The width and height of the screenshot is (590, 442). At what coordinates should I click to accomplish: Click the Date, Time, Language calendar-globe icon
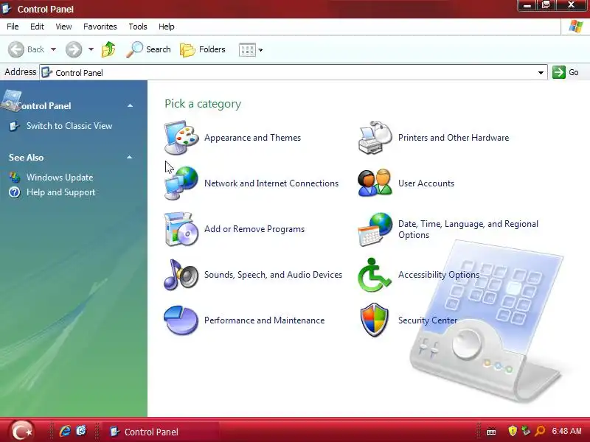point(375,229)
